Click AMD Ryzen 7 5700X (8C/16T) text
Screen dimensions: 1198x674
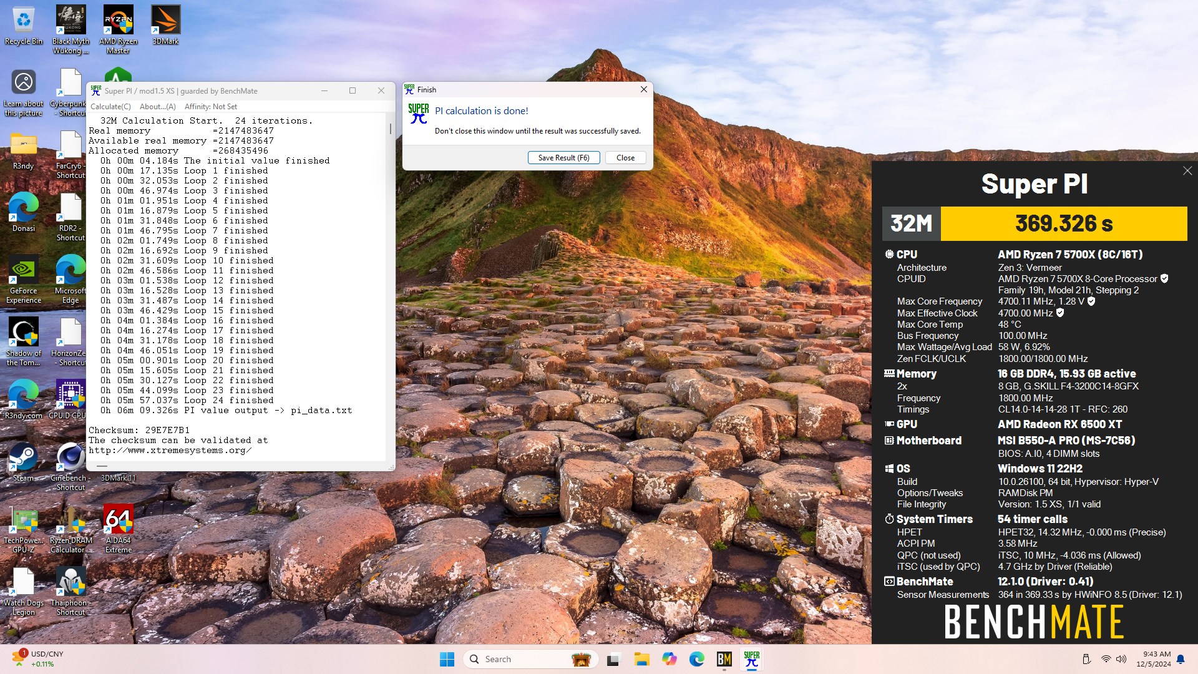(x=1070, y=255)
